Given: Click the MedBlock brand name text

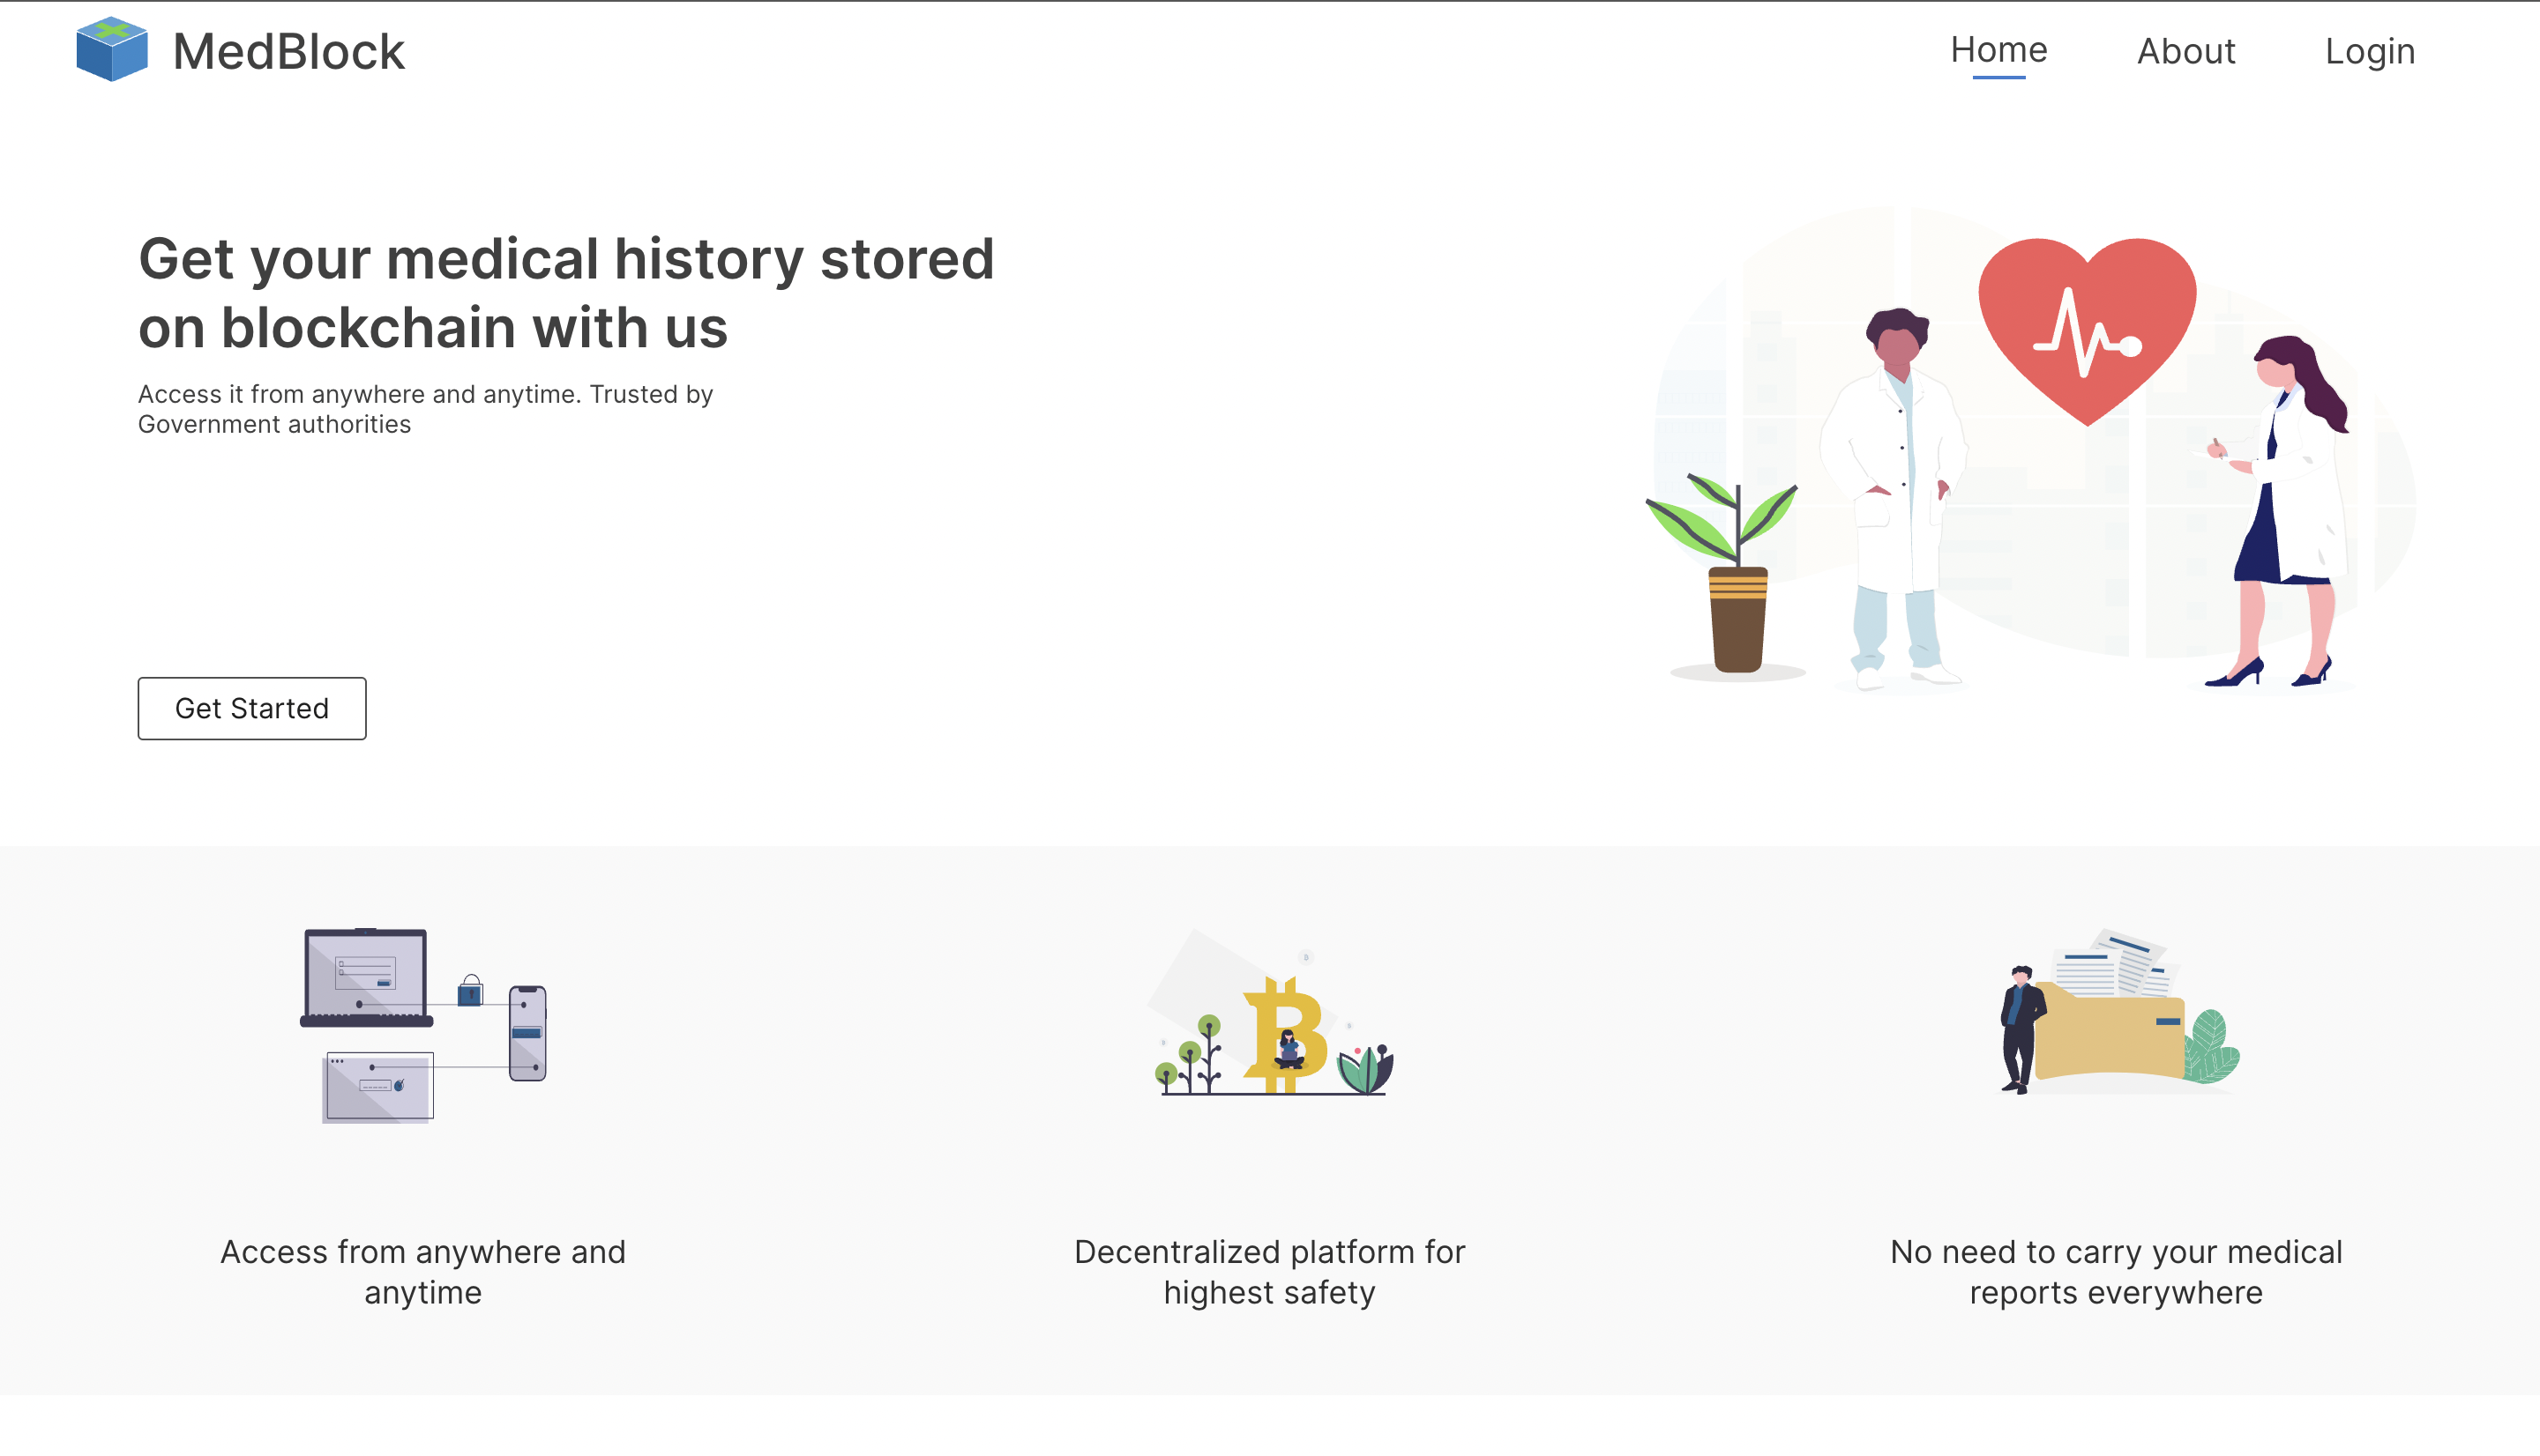Looking at the screenshot, I should tap(288, 52).
